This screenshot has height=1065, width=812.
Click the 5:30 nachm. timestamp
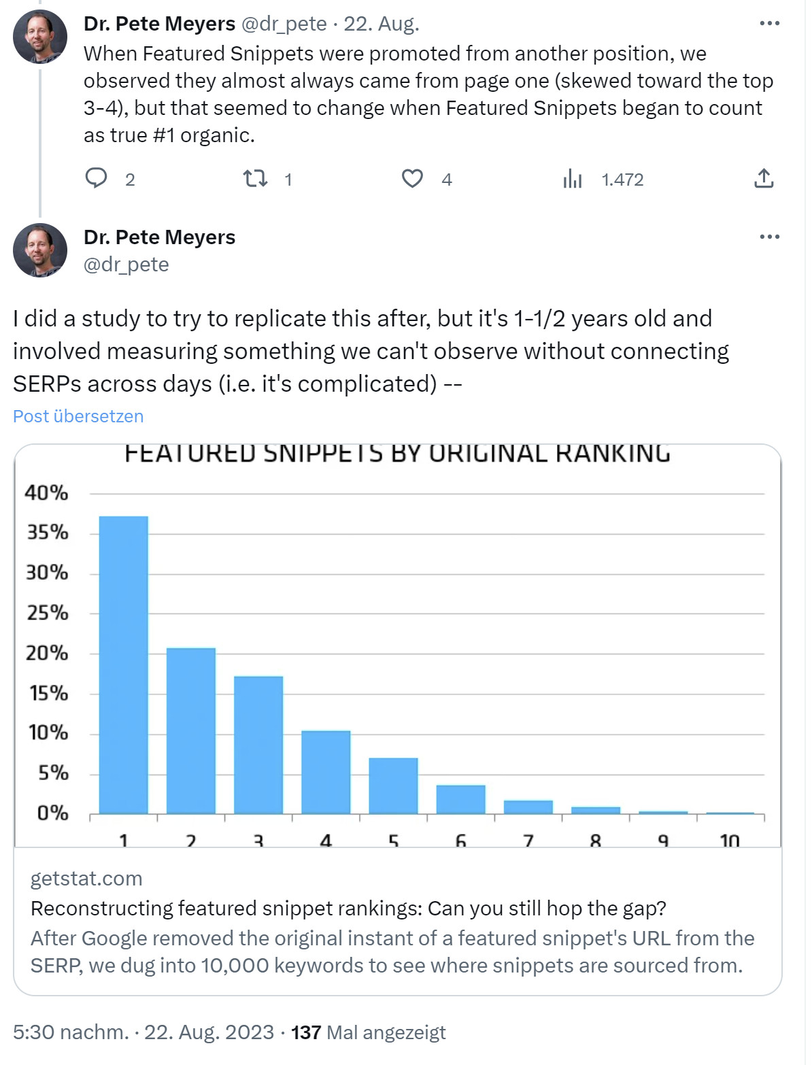tap(71, 1032)
